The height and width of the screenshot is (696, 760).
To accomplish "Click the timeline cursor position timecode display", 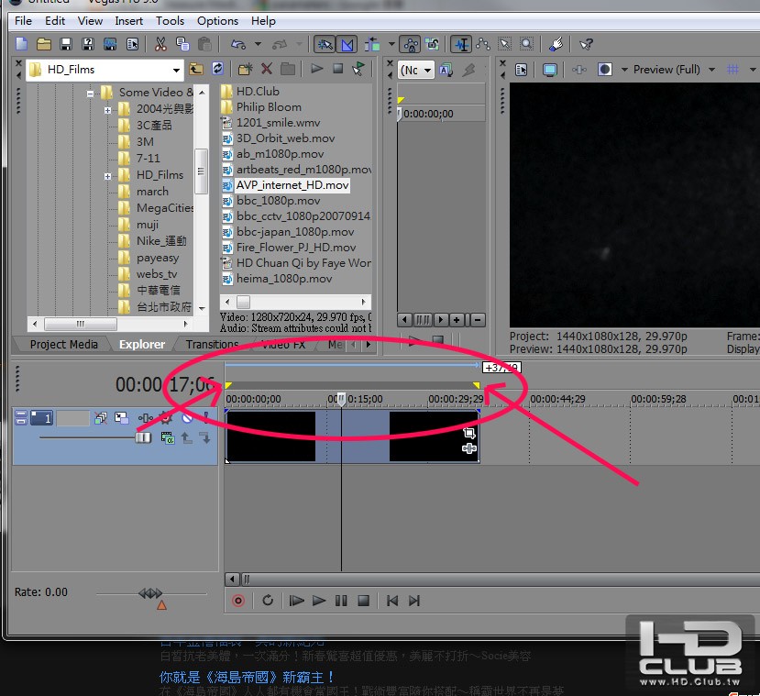I will (x=164, y=385).
